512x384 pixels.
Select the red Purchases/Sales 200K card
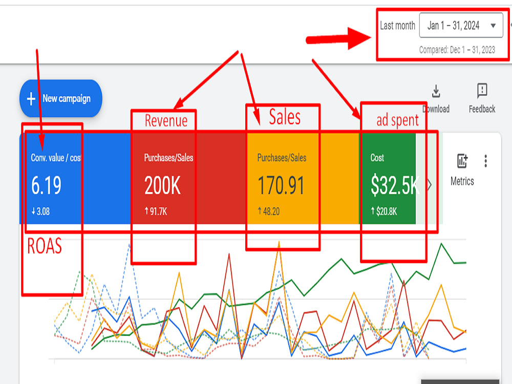coord(189,179)
